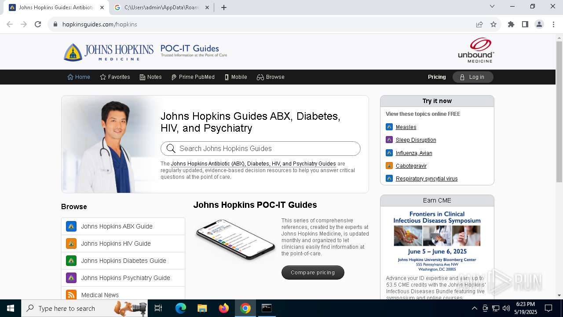Open the Chrome profile avatar
The height and width of the screenshot is (317, 563).
(x=539, y=24)
